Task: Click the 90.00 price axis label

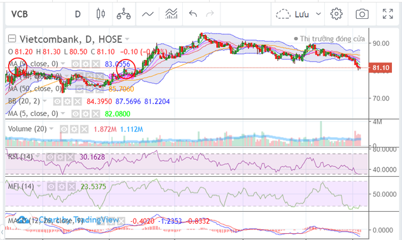Action: 381,43
